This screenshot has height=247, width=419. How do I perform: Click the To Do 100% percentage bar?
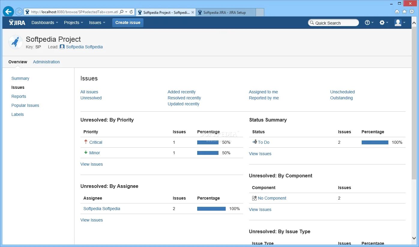pyautogui.click(x=375, y=143)
